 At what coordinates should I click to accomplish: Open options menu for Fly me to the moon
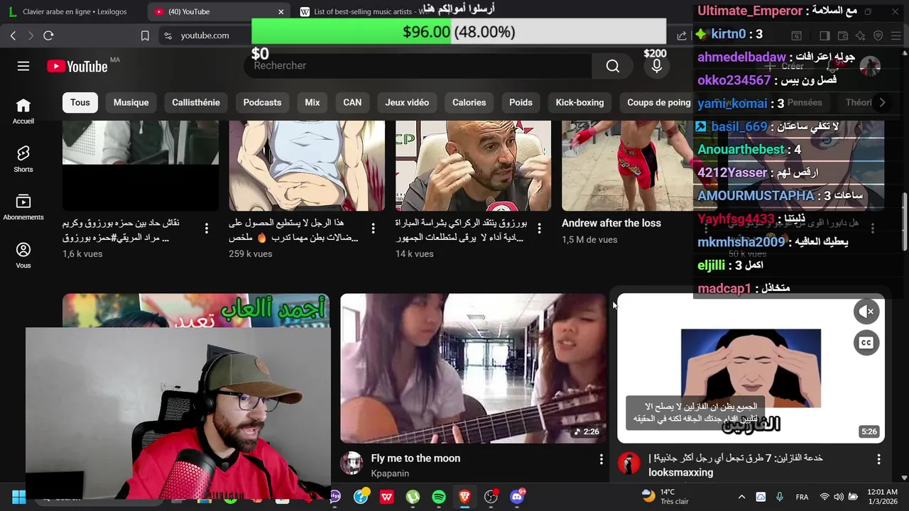pyautogui.click(x=602, y=460)
